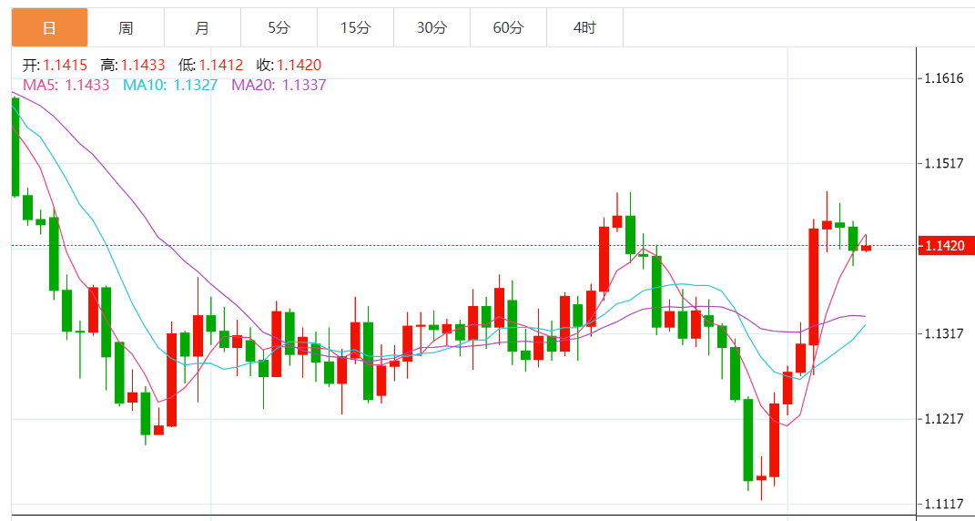Click the MA20: 1.1337 indicator label
975x521 pixels.
(279, 85)
